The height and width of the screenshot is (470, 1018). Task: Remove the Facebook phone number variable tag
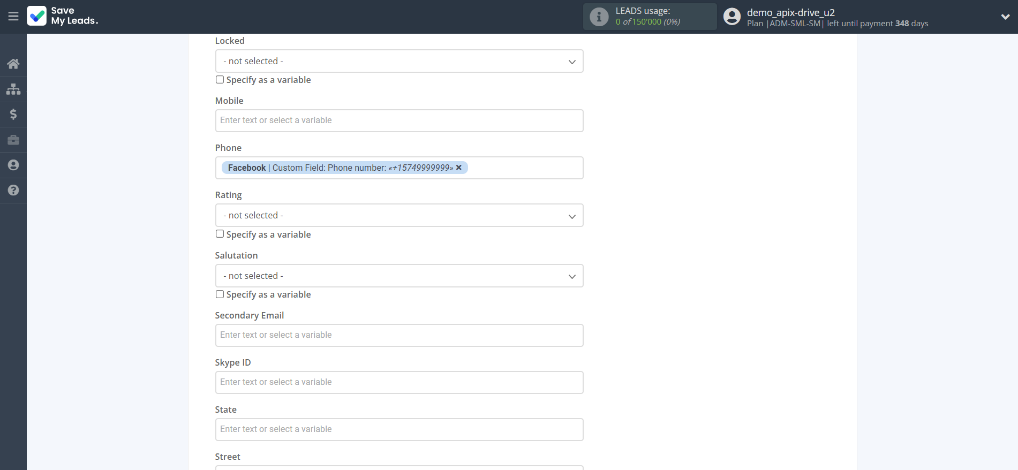[x=458, y=168]
